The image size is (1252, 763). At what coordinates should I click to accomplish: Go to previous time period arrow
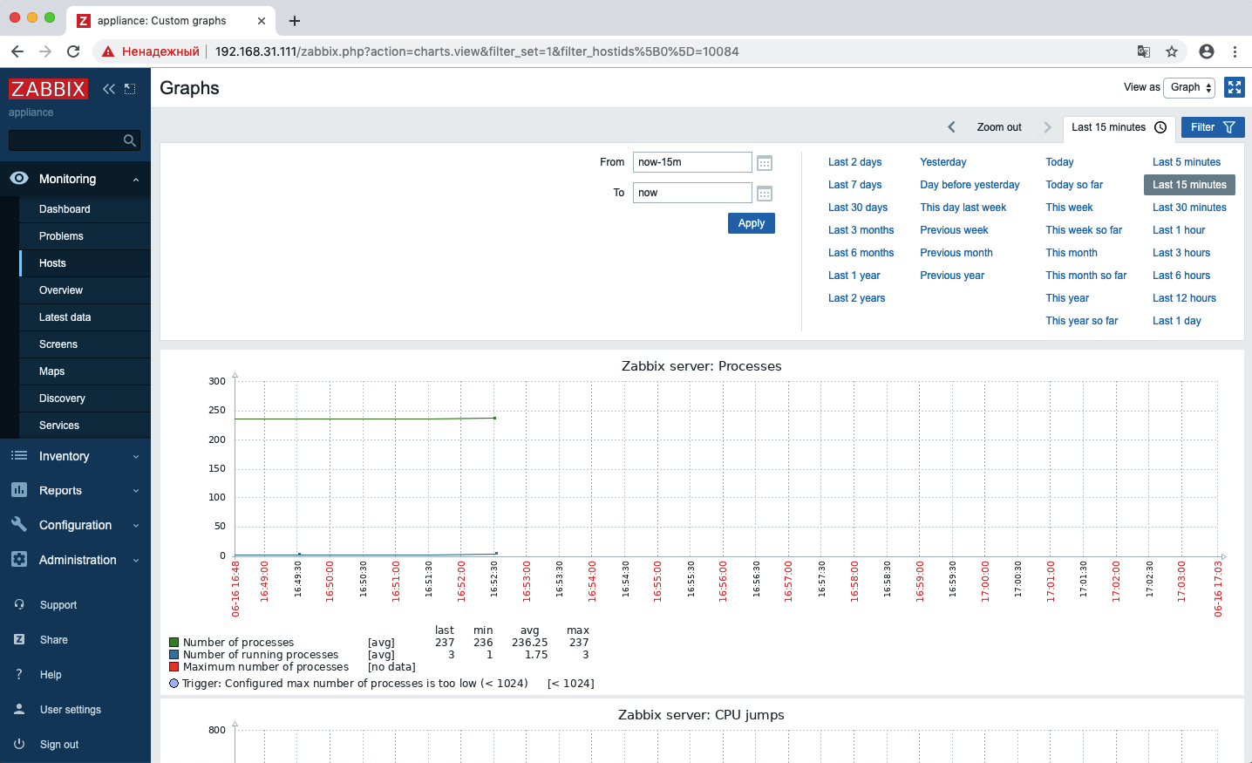coord(951,127)
